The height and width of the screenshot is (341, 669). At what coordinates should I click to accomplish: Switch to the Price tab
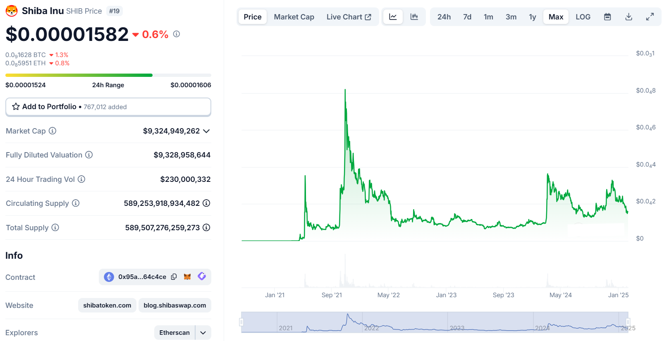tap(253, 17)
